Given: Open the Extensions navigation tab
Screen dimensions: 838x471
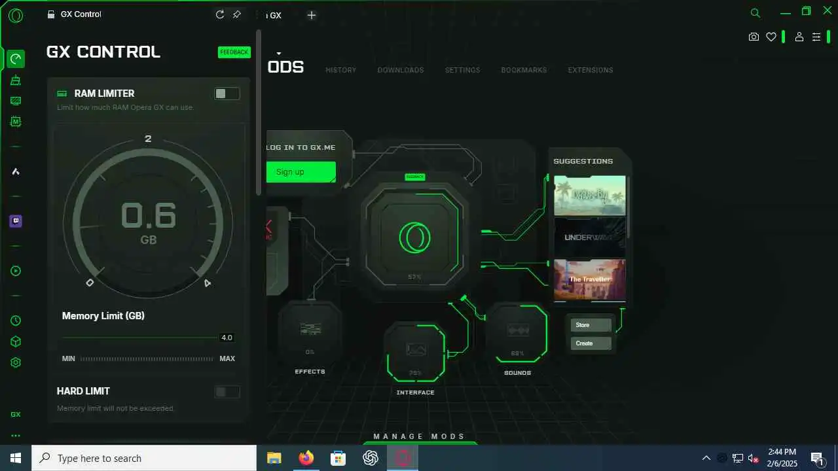Looking at the screenshot, I should (x=591, y=70).
